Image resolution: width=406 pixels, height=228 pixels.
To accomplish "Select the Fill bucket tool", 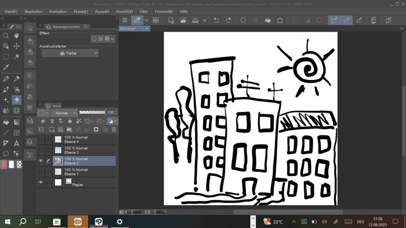I will click(x=6, y=122).
